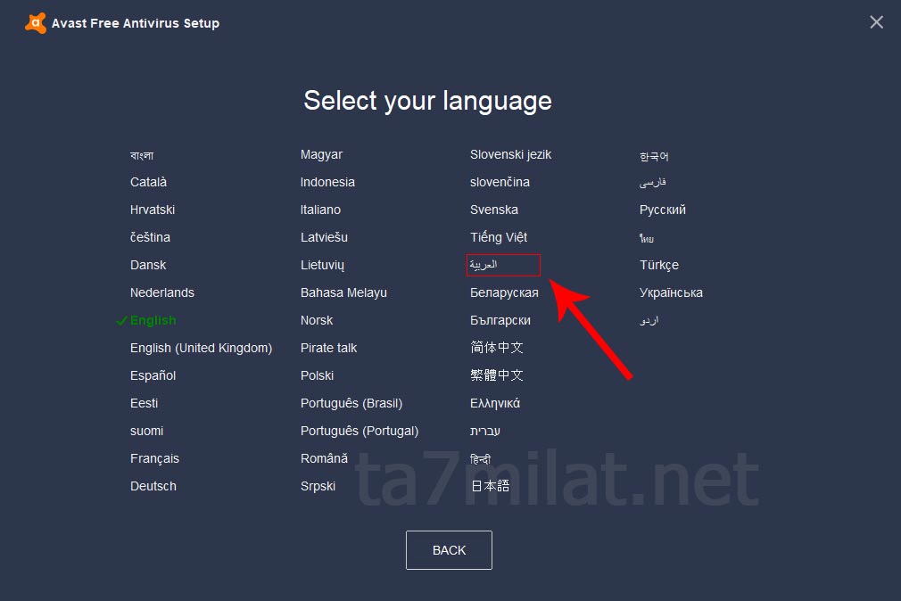The height and width of the screenshot is (601, 901).
Task: Choose English (United Kingdom)
Action: (201, 348)
